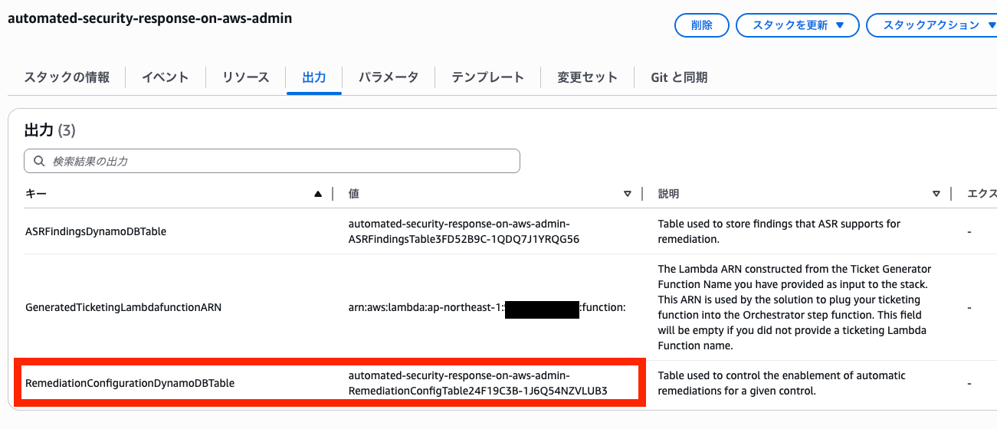Click the search magnifier icon
The image size is (997, 429).
coord(38,162)
